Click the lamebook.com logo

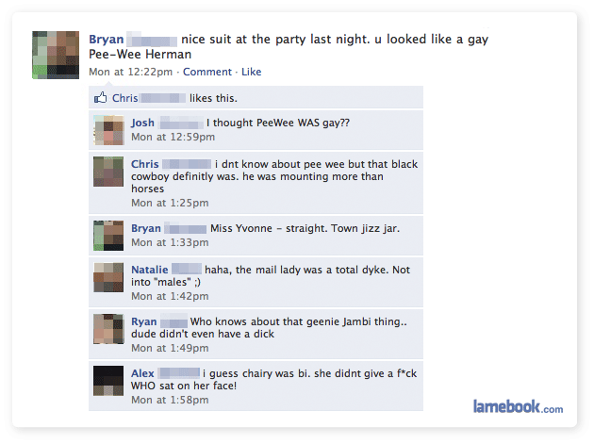pos(518,406)
